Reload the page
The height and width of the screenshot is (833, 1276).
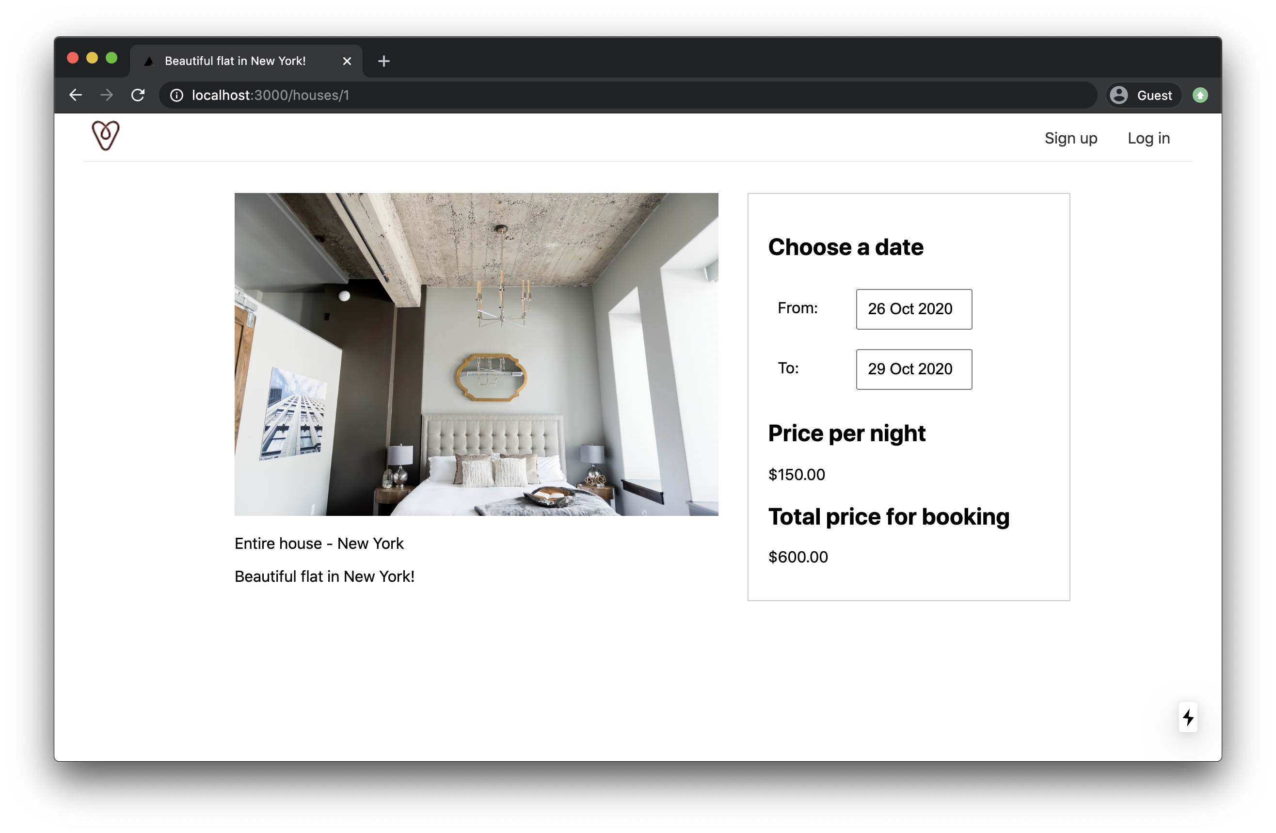click(138, 95)
